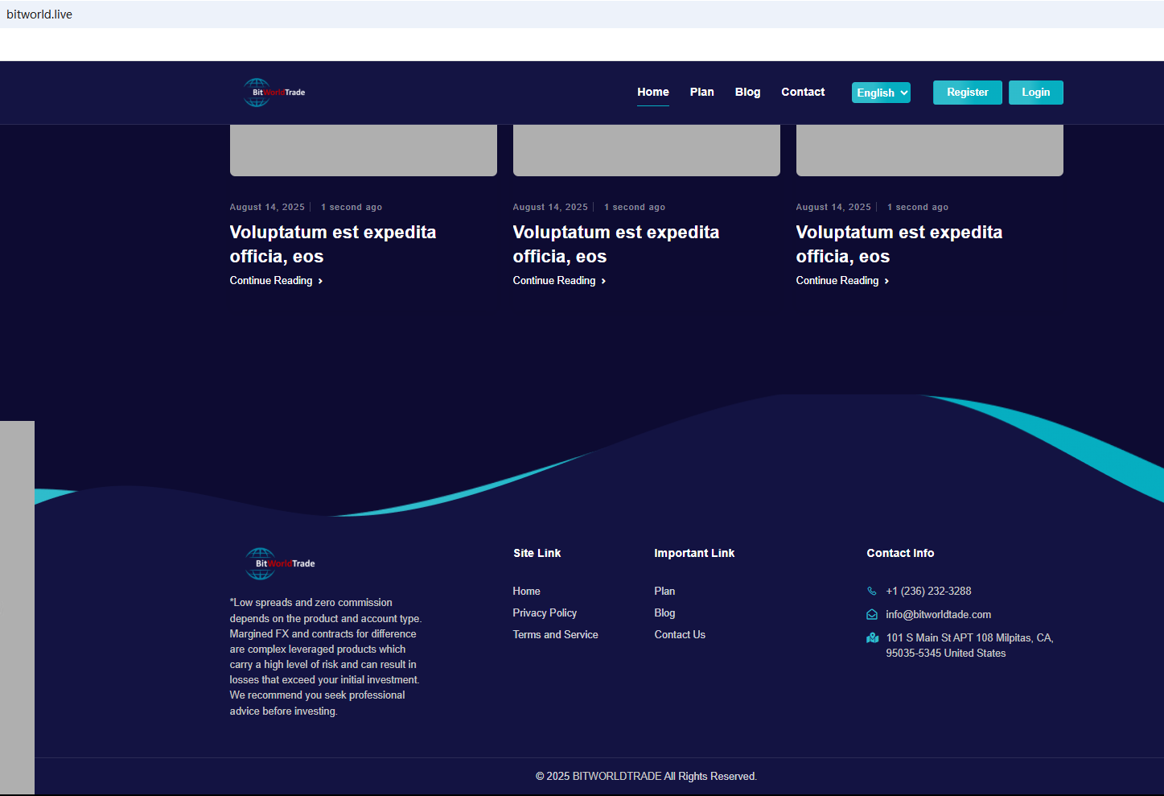1164x796 pixels.
Task: Click the arrow icon after first Continue Reading
Action: [320, 281]
